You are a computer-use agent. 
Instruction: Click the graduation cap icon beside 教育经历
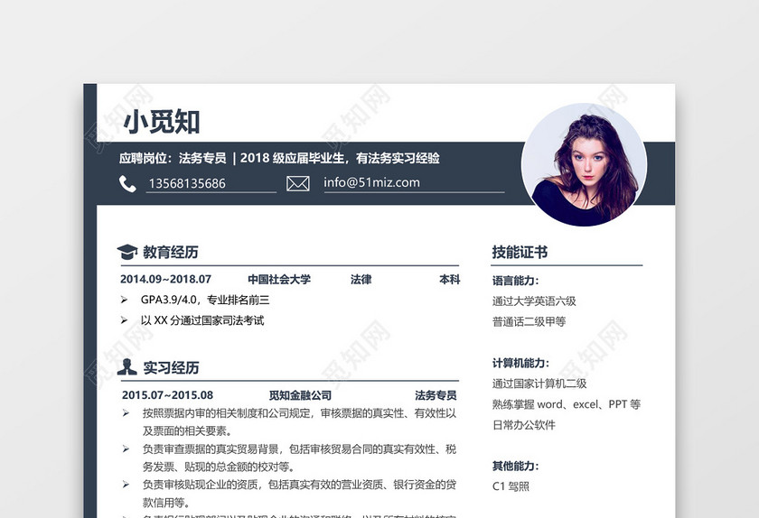pyautogui.click(x=127, y=252)
